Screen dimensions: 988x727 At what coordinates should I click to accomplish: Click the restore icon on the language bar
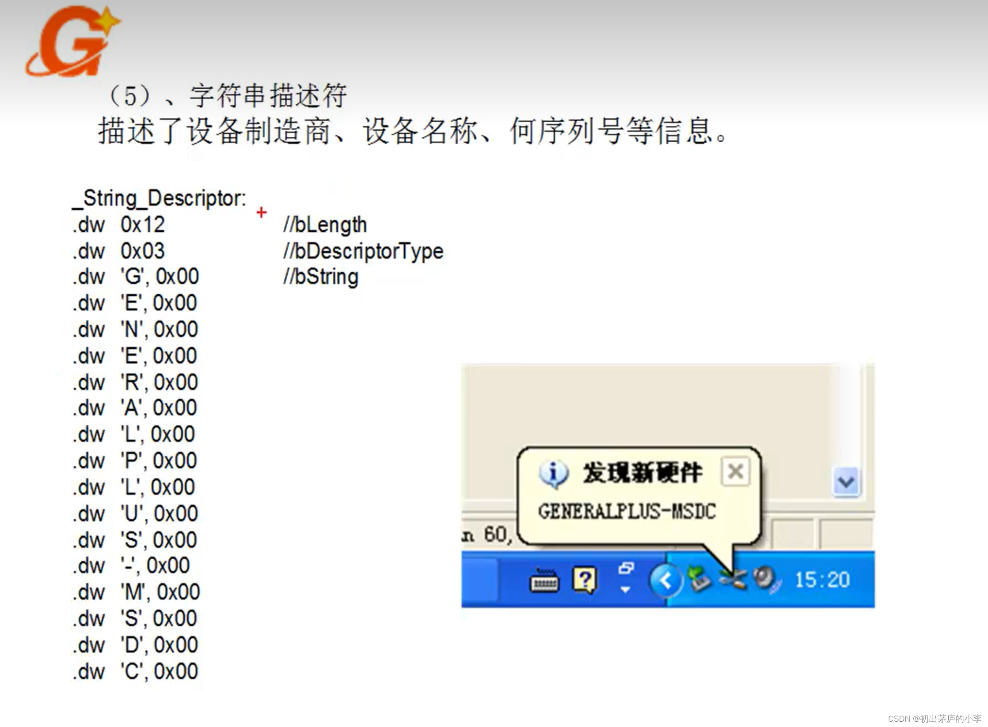(x=626, y=568)
